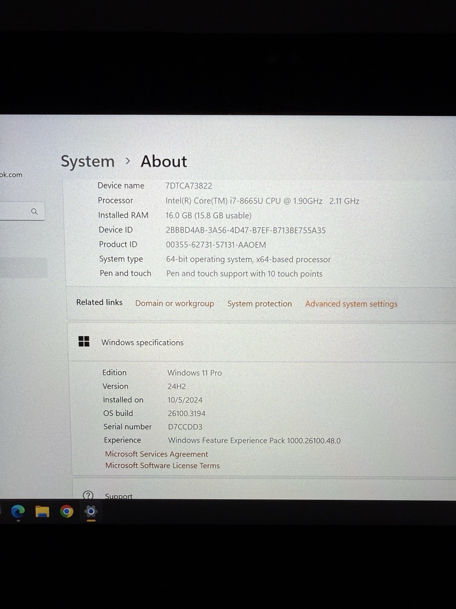The height and width of the screenshot is (609, 456).
Task: Select the serial number D7CCDD3
Action: coord(185,427)
